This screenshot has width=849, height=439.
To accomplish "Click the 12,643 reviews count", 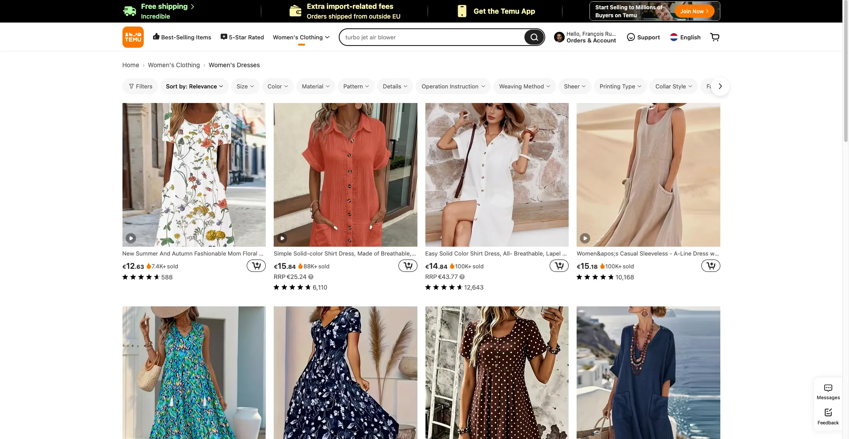I will click(x=474, y=287).
